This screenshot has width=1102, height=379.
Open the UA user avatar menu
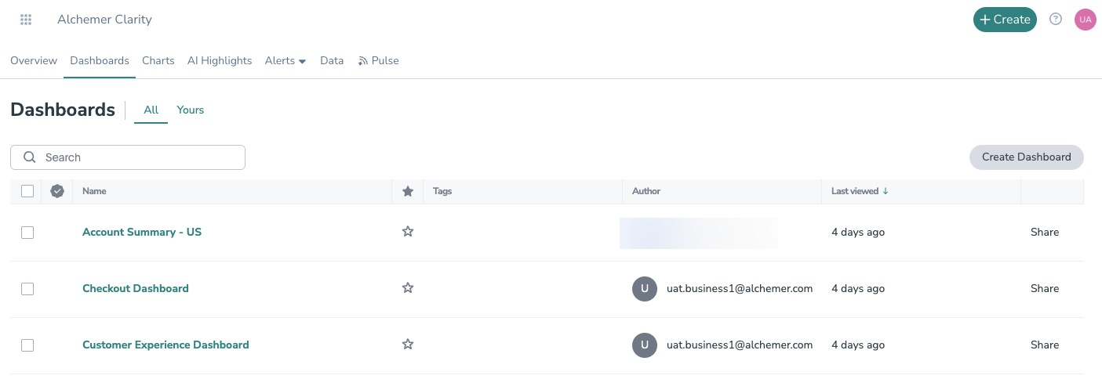(1085, 20)
